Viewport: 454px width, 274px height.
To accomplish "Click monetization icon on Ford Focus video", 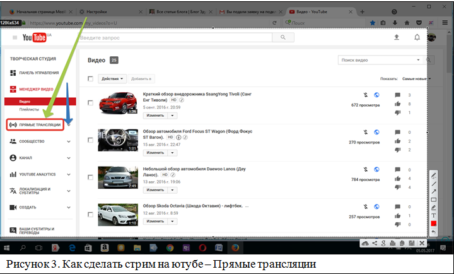I will click(x=365, y=132).
